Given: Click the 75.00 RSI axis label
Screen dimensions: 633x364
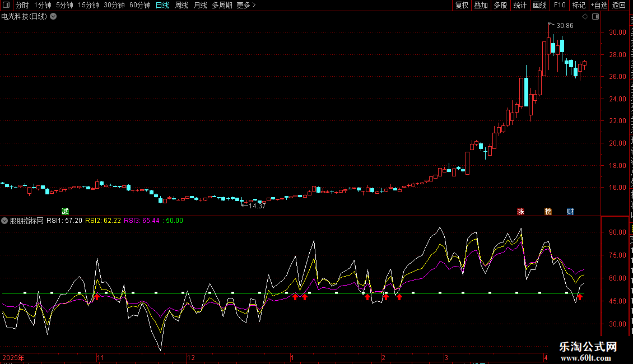Looking at the screenshot, I should coord(618,255).
